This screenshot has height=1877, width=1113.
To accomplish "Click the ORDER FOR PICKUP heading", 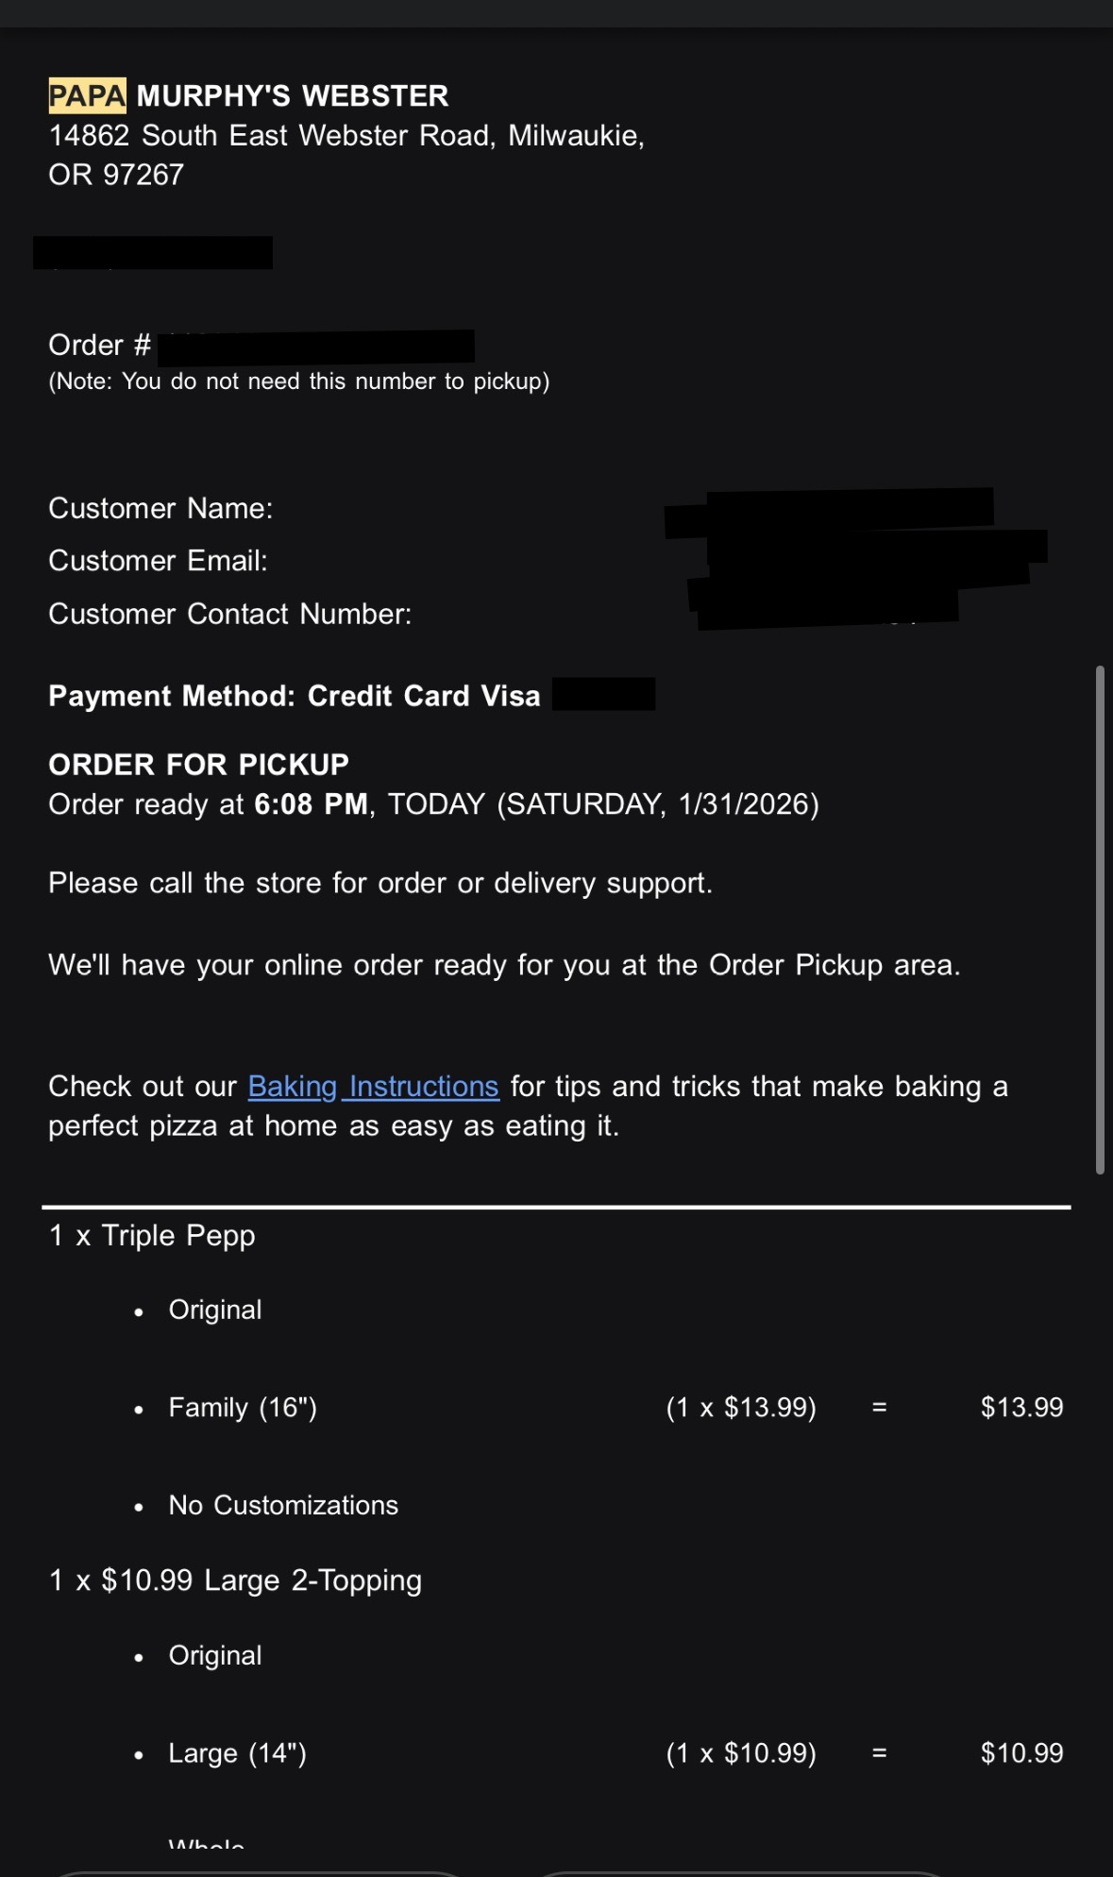I will pyautogui.click(x=198, y=765).
